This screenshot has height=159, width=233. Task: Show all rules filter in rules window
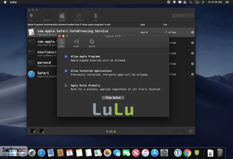pos(31,17)
